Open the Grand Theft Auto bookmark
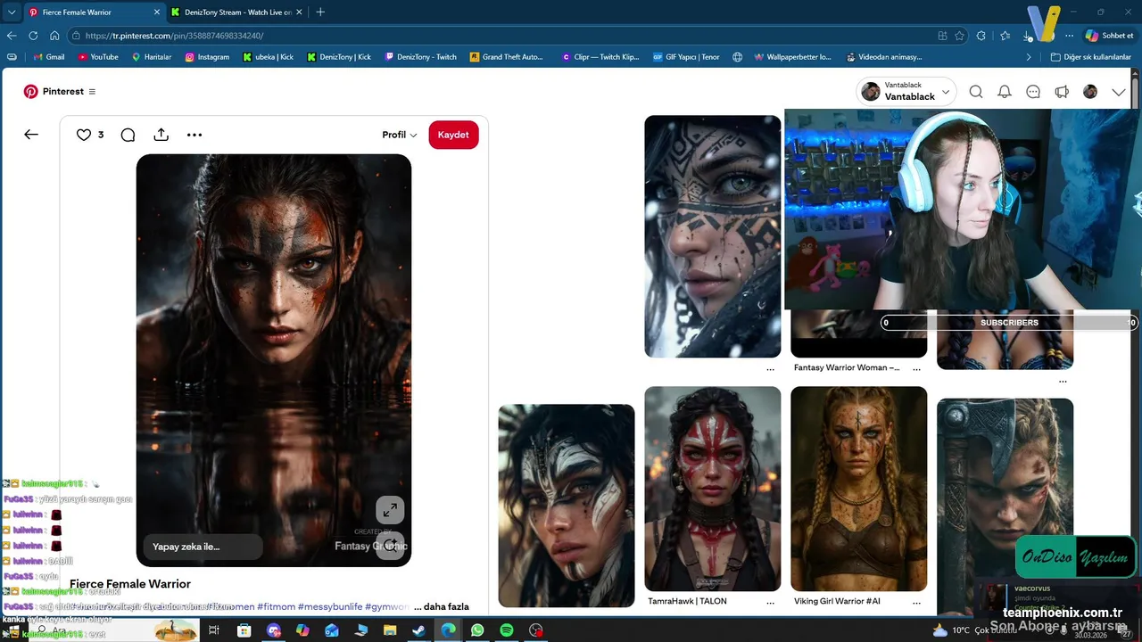This screenshot has height=642, width=1142. coord(506,57)
